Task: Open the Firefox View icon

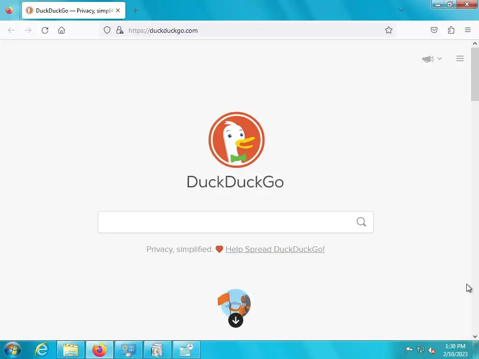Action: pos(9,10)
